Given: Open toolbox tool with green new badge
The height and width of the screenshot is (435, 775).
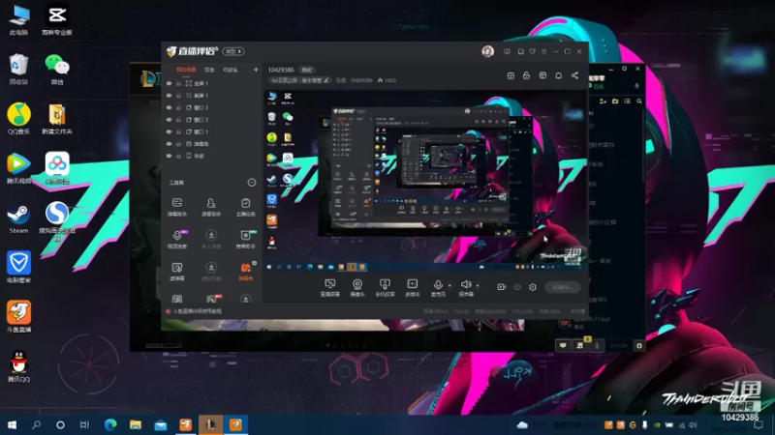Looking at the screenshot, I should click(246, 239).
